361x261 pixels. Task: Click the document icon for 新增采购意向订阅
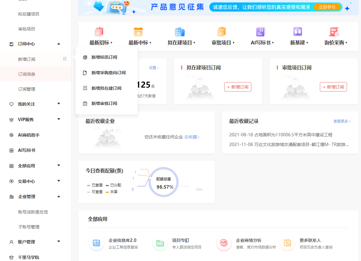point(85,73)
